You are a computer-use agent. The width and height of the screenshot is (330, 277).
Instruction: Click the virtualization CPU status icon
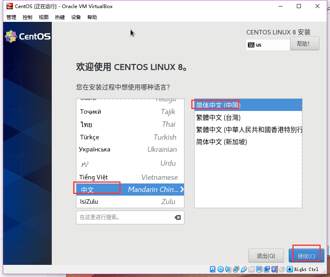tap(275, 269)
